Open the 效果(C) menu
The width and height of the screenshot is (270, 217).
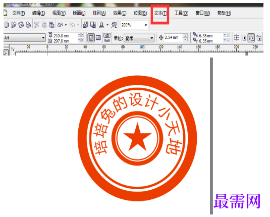[x=120, y=13]
